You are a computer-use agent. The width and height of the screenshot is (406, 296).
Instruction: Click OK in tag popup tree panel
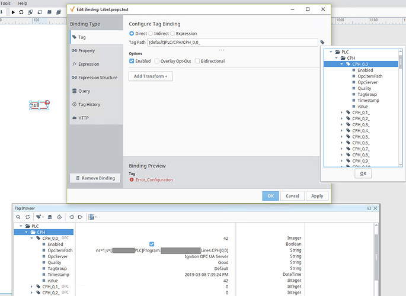tap(363, 173)
